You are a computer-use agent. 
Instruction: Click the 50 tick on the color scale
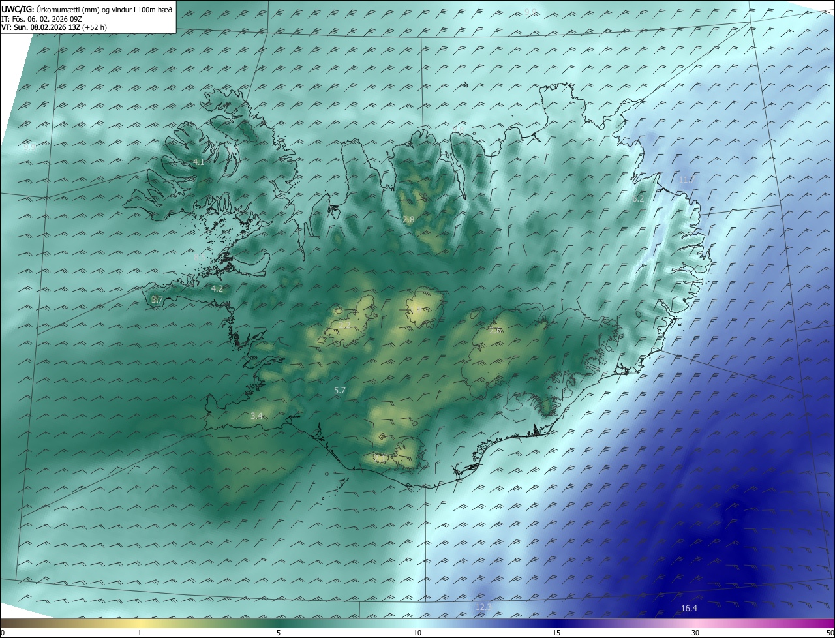point(830,633)
